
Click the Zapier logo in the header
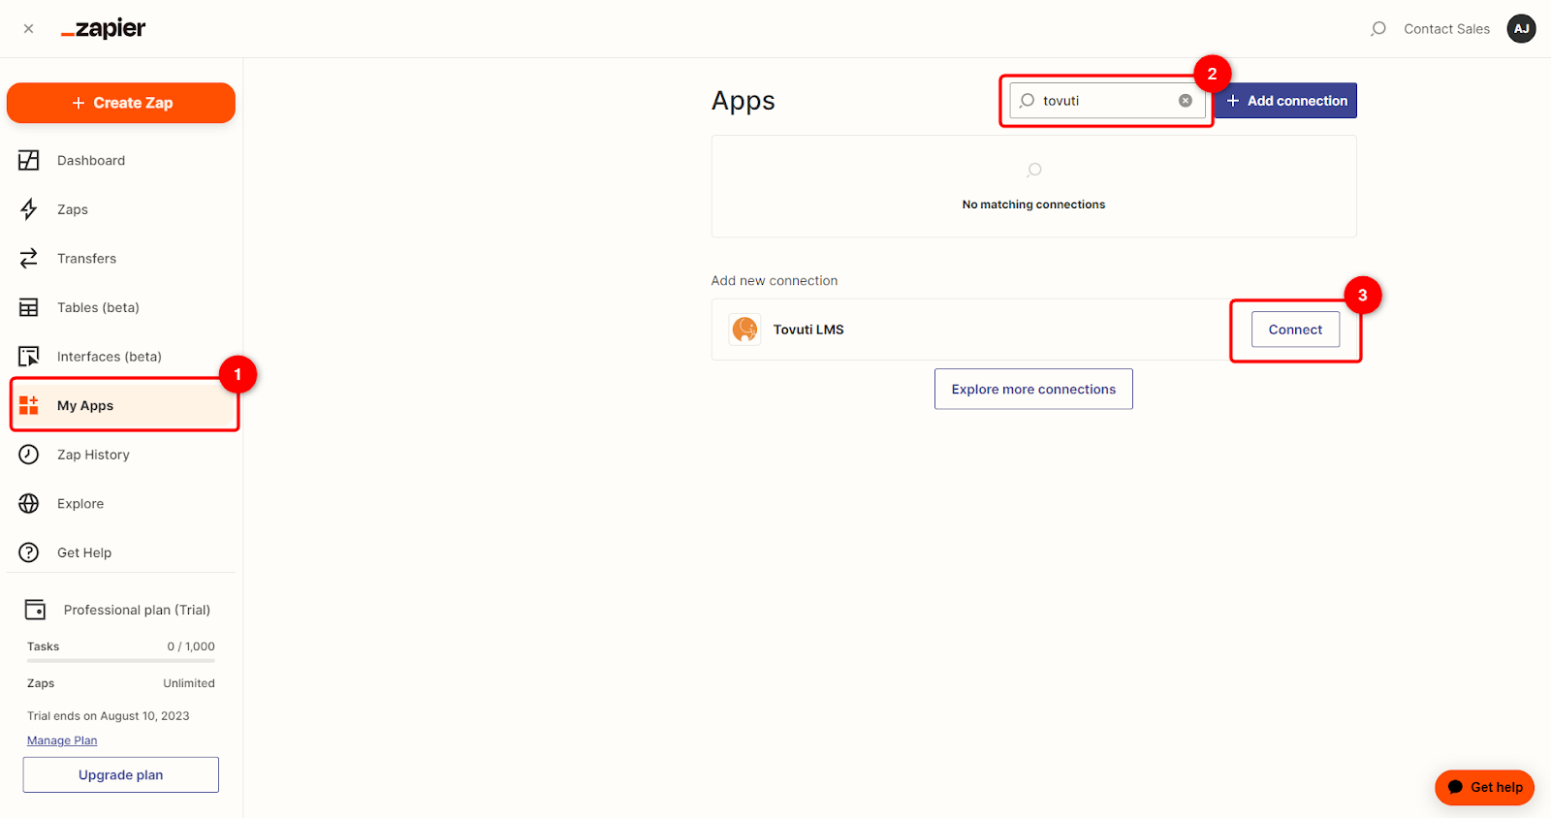(103, 29)
